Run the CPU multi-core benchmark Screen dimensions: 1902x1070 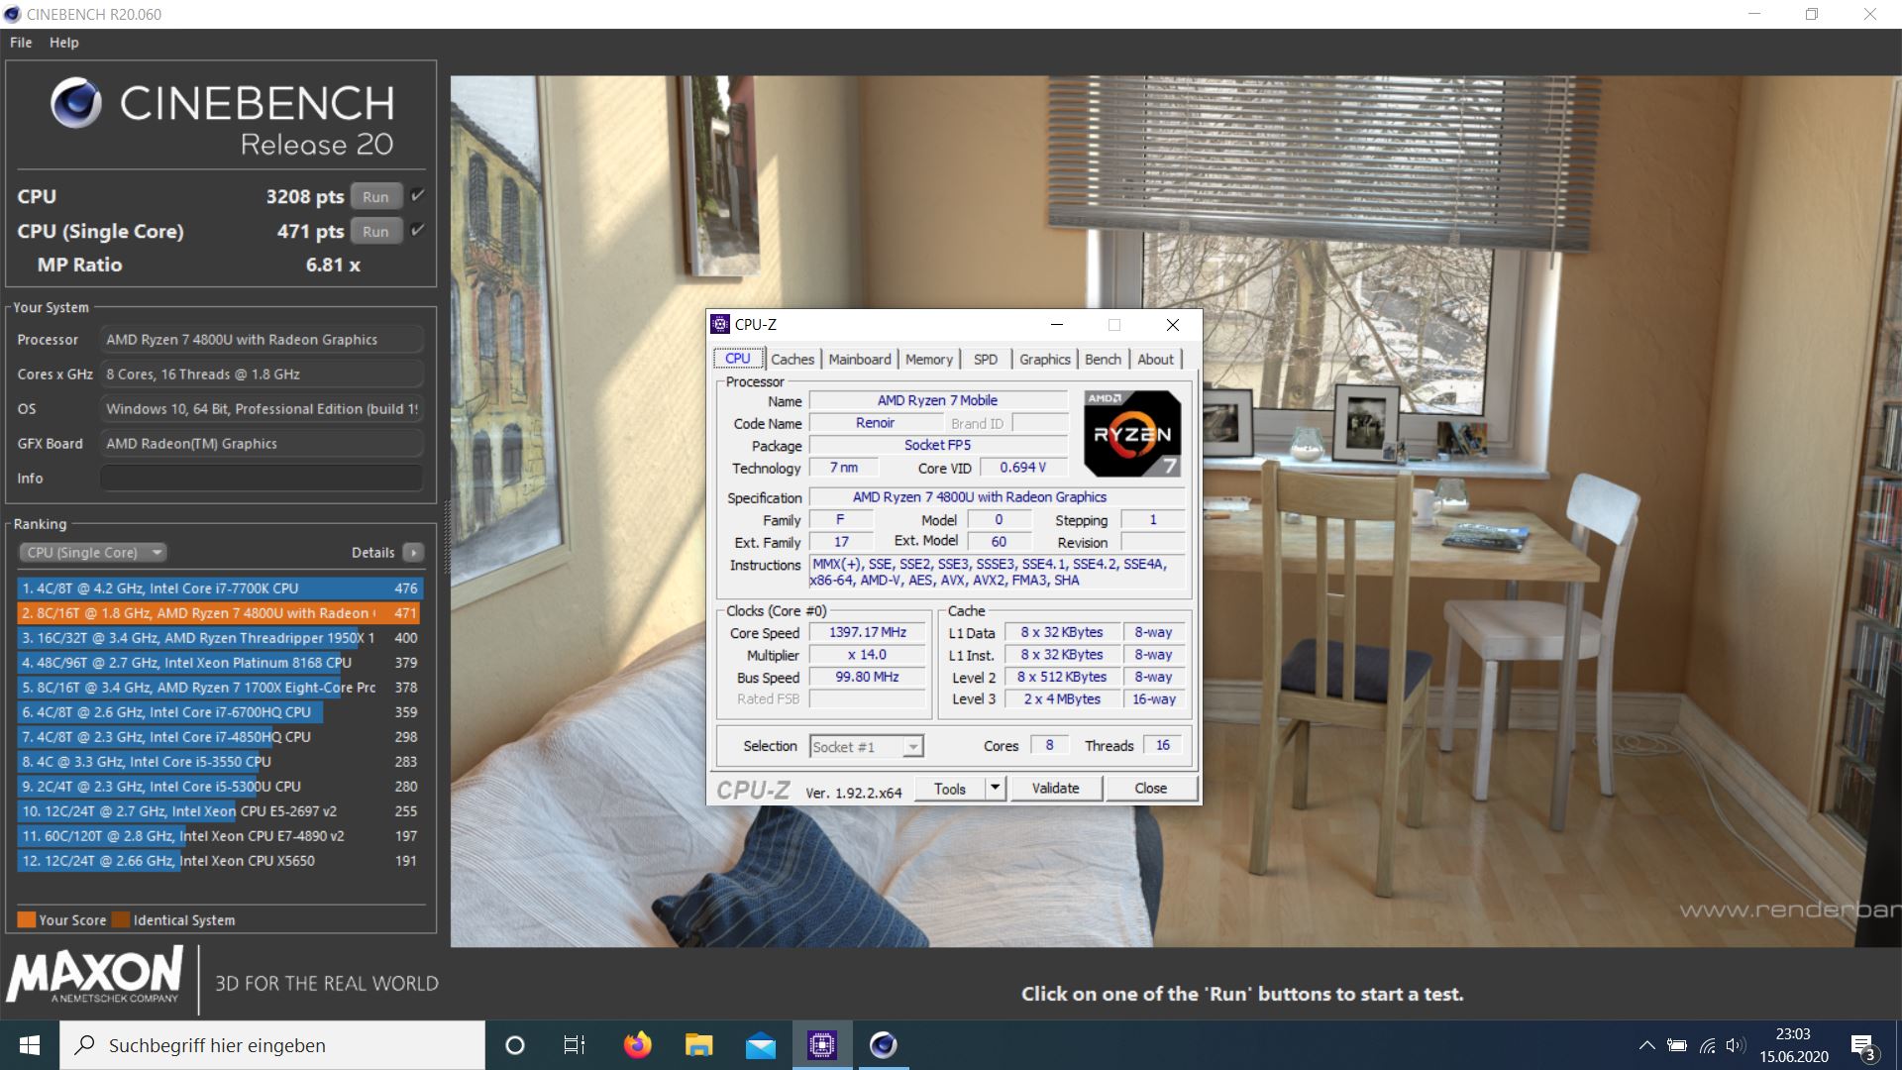(375, 196)
